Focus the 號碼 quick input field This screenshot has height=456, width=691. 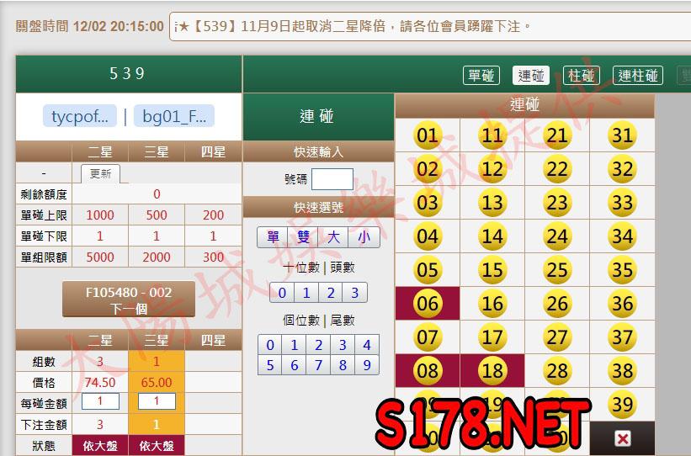[332, 179]
